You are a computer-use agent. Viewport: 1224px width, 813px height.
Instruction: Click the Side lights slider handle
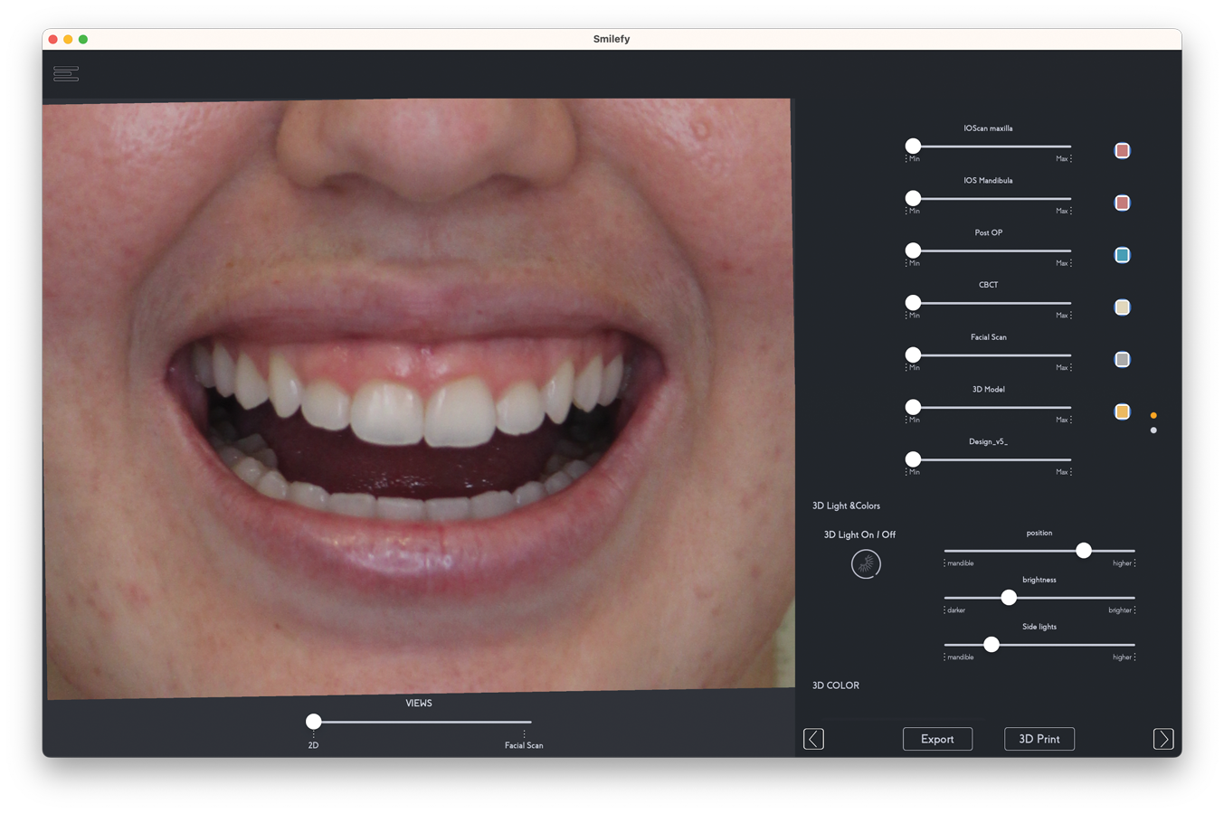click(x=992, y=645)
